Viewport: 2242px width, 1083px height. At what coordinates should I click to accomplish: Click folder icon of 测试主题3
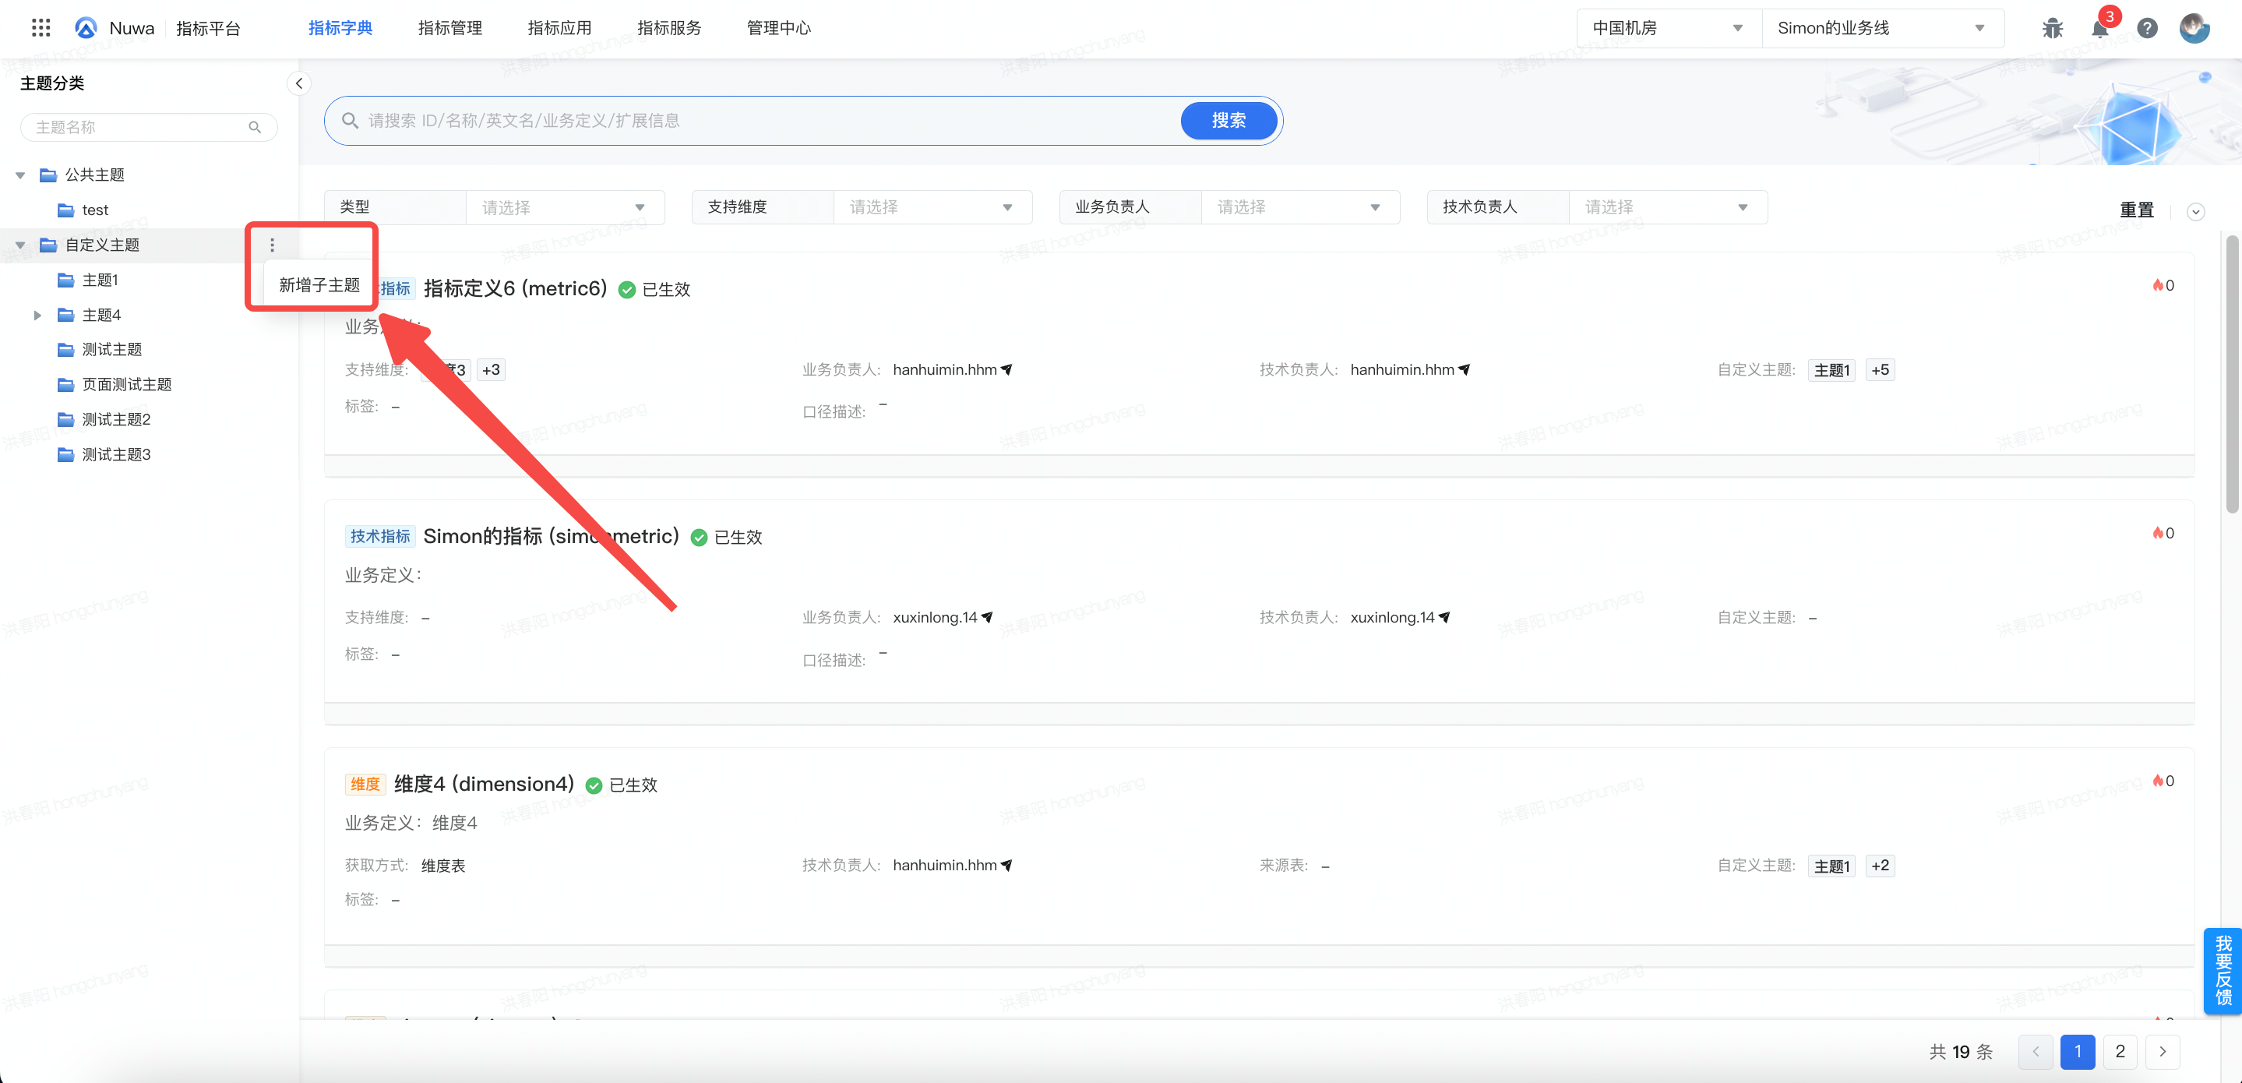[x=65, y=454]
